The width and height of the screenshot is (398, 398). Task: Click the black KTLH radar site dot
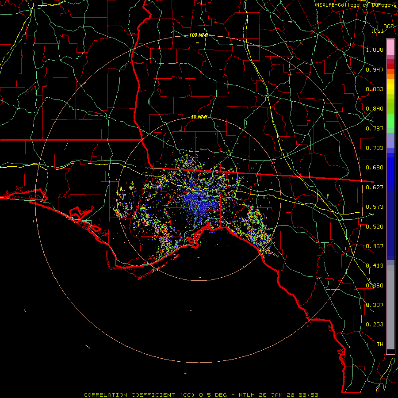199,198
